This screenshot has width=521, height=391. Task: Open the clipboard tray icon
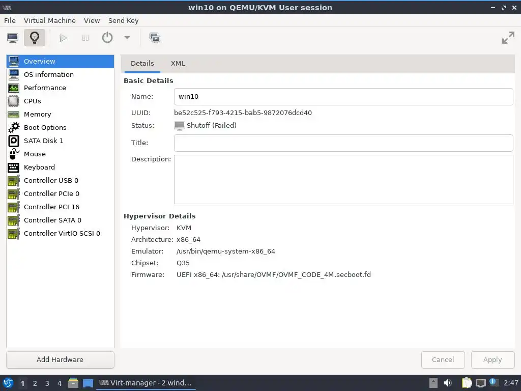(467, 383)
